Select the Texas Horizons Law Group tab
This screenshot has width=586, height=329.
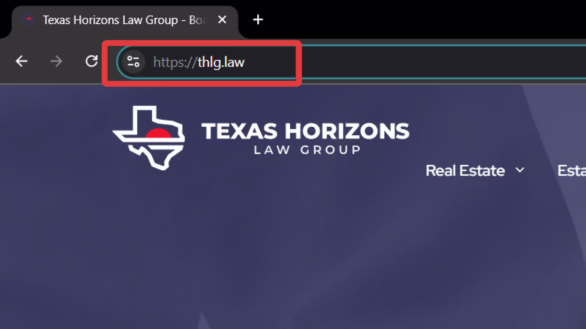click(x=124, y=20)
